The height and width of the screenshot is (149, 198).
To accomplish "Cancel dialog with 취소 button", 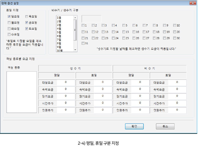I will point(165,126).
